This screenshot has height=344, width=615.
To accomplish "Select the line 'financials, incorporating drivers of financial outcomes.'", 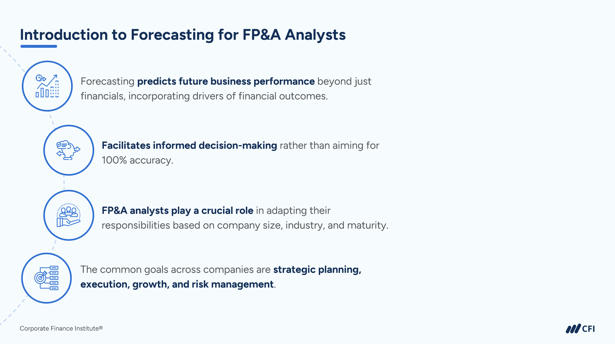I will tap(204, 96).
